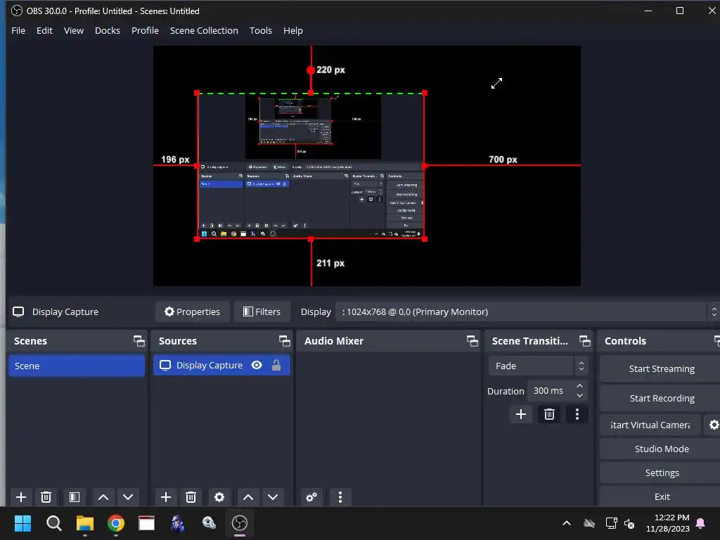Toggle Display Capture lock
The height and width of the screenshot is (540, 720).
(276, 365)
